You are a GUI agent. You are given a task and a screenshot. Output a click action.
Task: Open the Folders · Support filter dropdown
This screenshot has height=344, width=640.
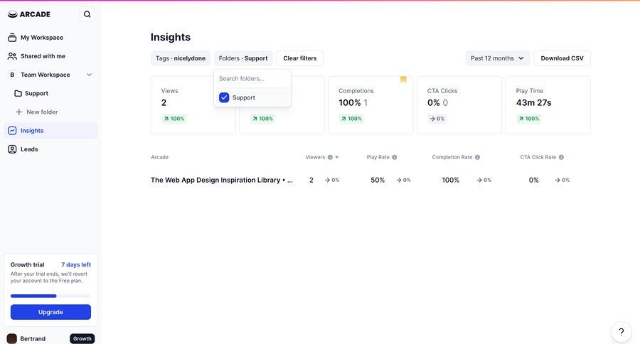pyautogui.click(x=243, y=58)
